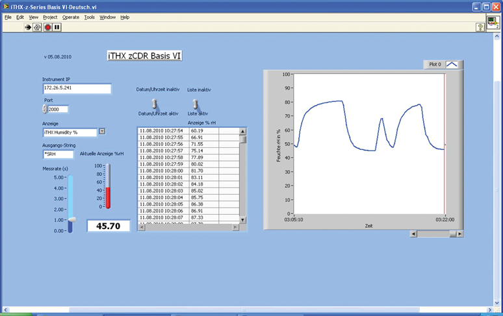Image resolution: width=503 pixels, height=316 pixels.
Task: Click the iTHX zCDR Basis VI title
Action: coord(144,56)
